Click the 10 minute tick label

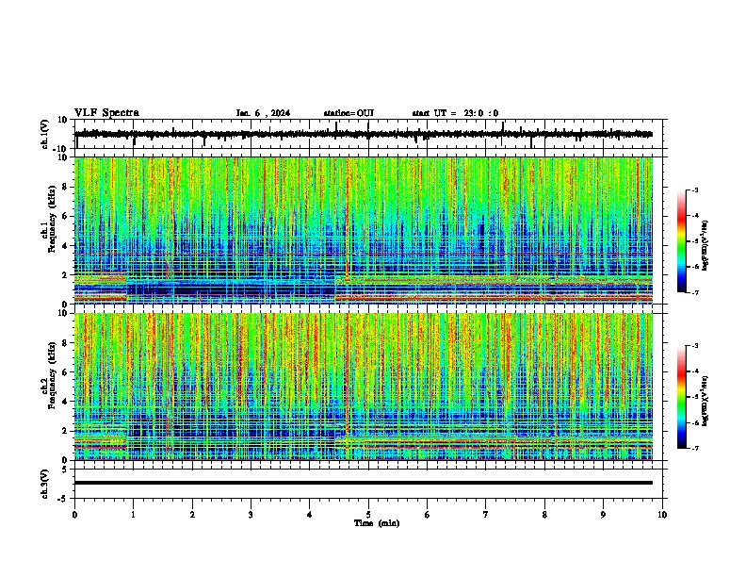click(662, 515)
